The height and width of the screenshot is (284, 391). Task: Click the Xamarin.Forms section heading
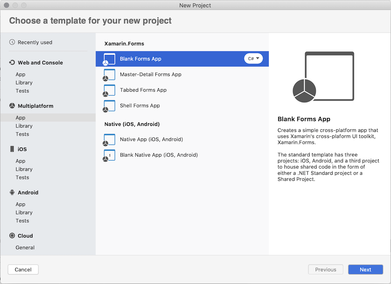[124, 44]
